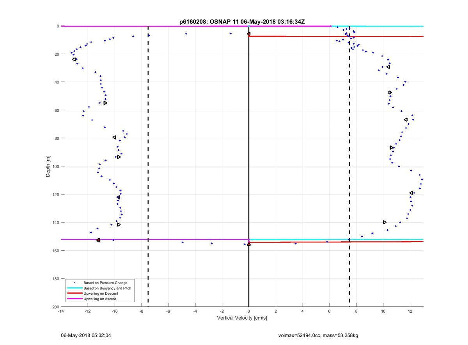468x345 pixels.
Task: Select legend entry Based on Pressure Change
Action: pyautogui.click(x=106, y=283)
